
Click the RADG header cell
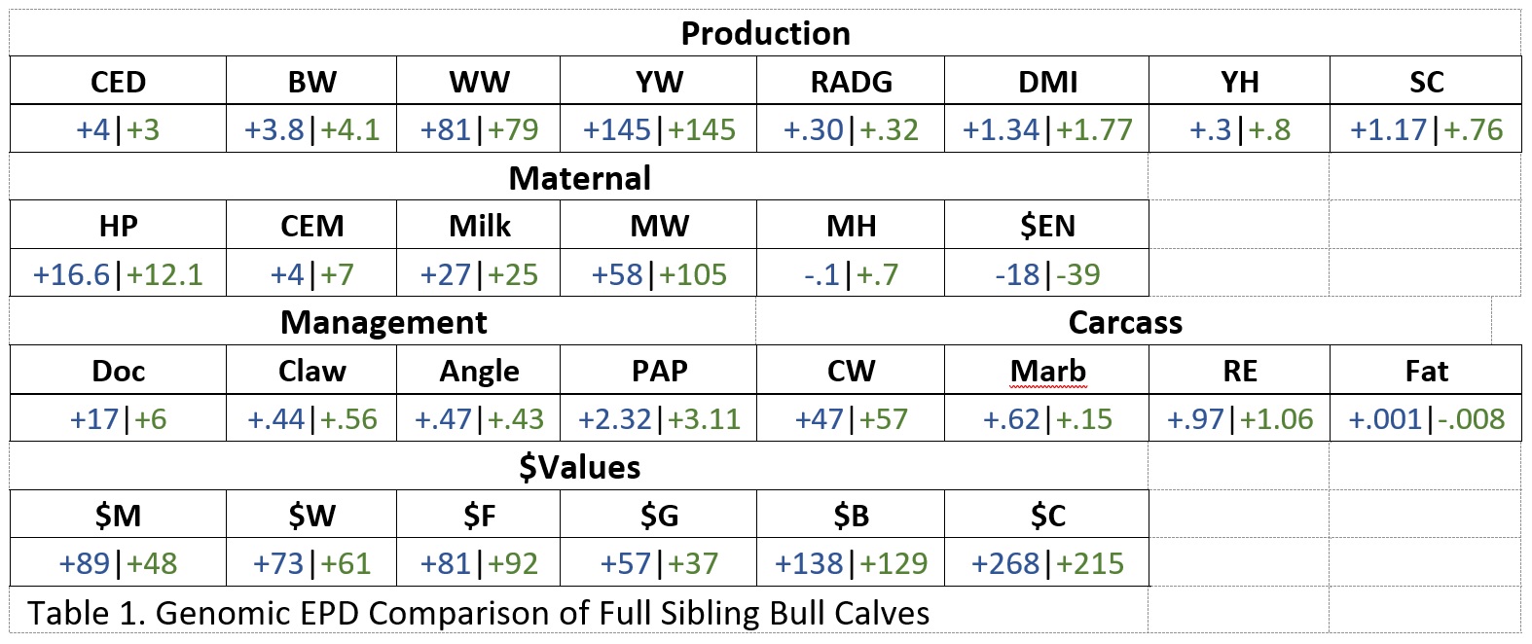click(x=851, y=82)
